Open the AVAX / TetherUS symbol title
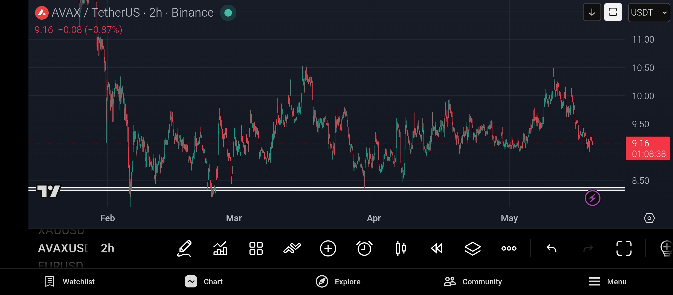Image resolution: width=673 pixels, height=295 pixels. pyautogui.click(x=133, y=13)
